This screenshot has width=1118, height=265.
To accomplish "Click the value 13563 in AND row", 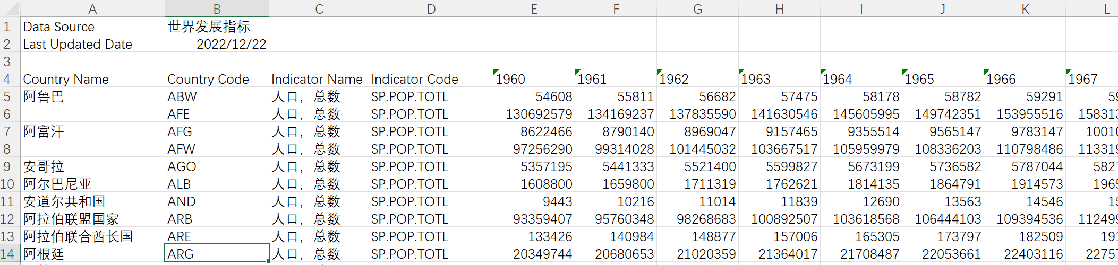I will pyautogui.click(x=943, y=201).
